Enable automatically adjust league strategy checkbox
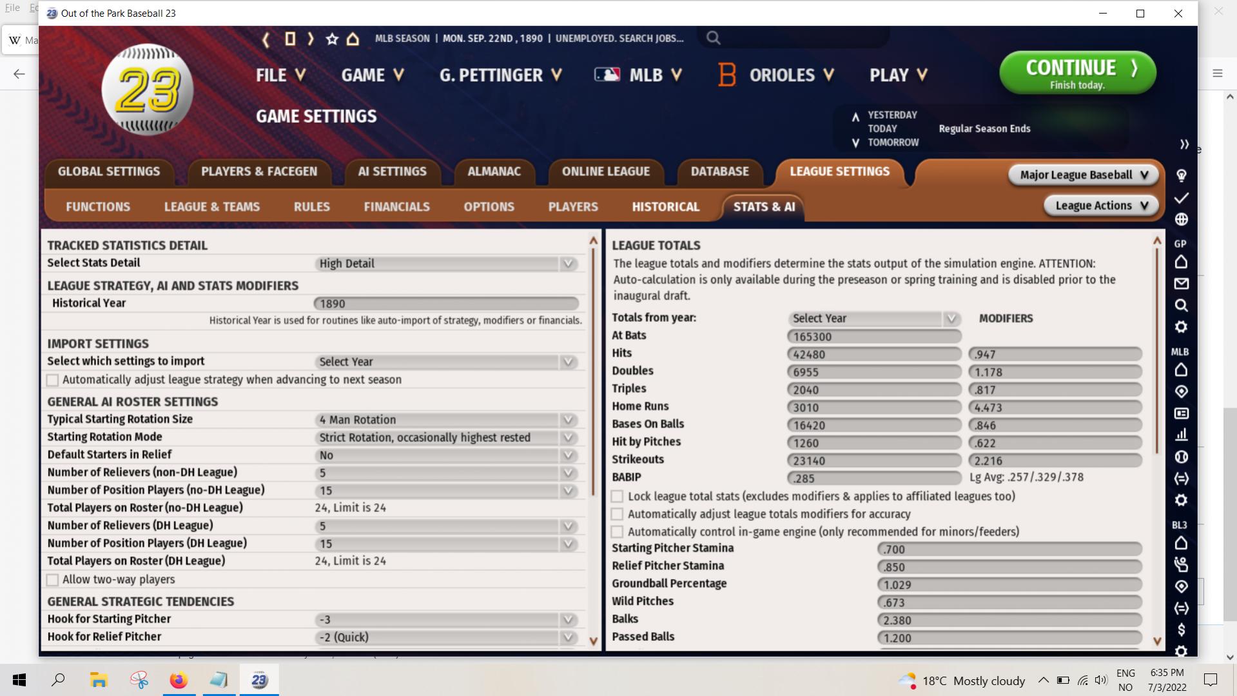This screenshot has width=1237, height=696. click(53, 381)
